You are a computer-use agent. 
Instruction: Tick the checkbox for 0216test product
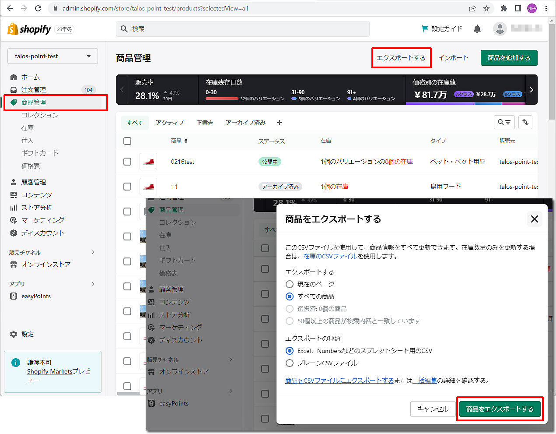click(127, 162)
